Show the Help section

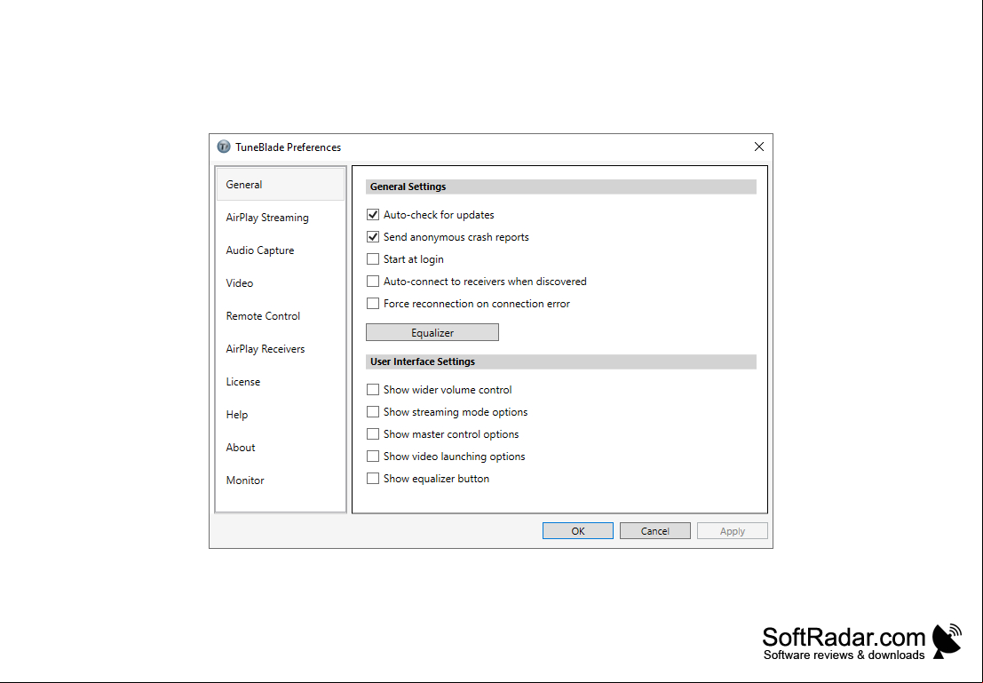click(281, 415)
